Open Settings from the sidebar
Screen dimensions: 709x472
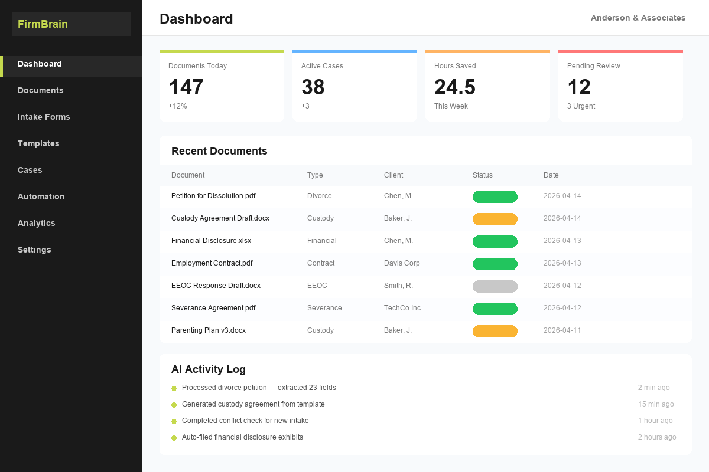click(x=34, y=250)
